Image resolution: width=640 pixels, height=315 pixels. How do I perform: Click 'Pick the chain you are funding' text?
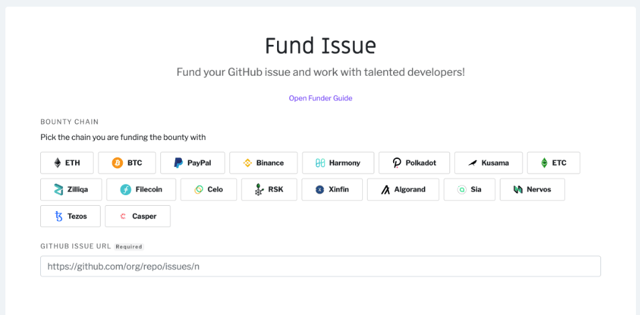point(123,137)
